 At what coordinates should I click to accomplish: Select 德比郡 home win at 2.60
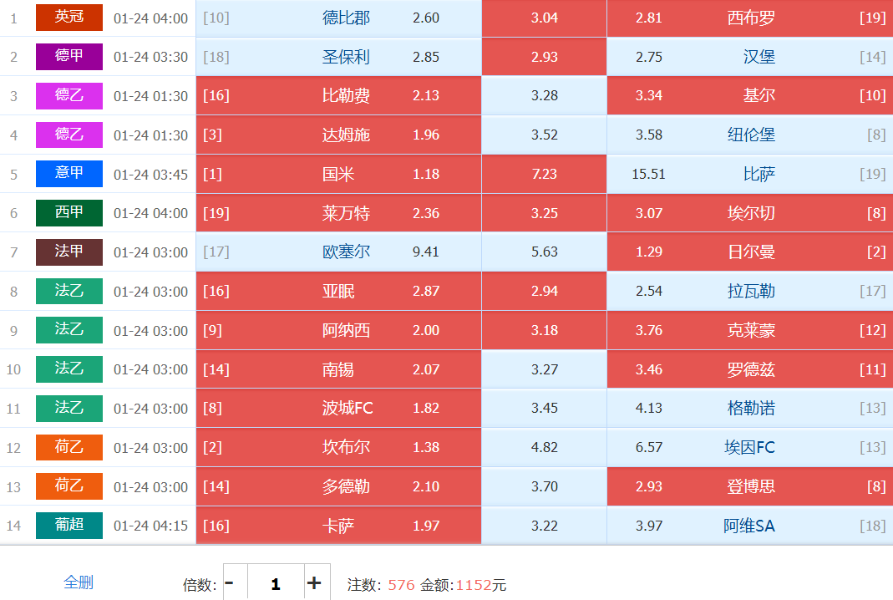[x=338, y=18]
